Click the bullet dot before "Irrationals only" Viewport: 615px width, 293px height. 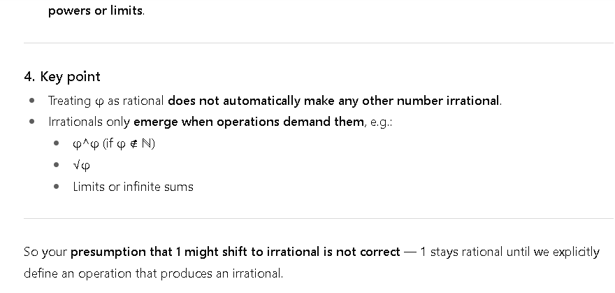pos(32,122)
